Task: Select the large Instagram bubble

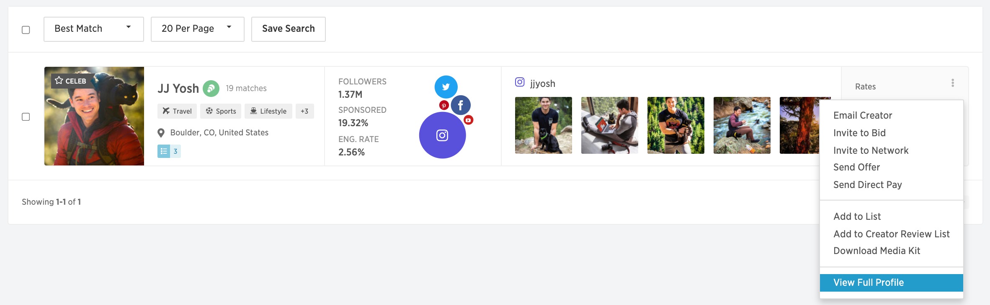Action: (x=442, y=135)
